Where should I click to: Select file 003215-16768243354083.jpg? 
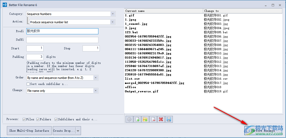tap(148, 45)
